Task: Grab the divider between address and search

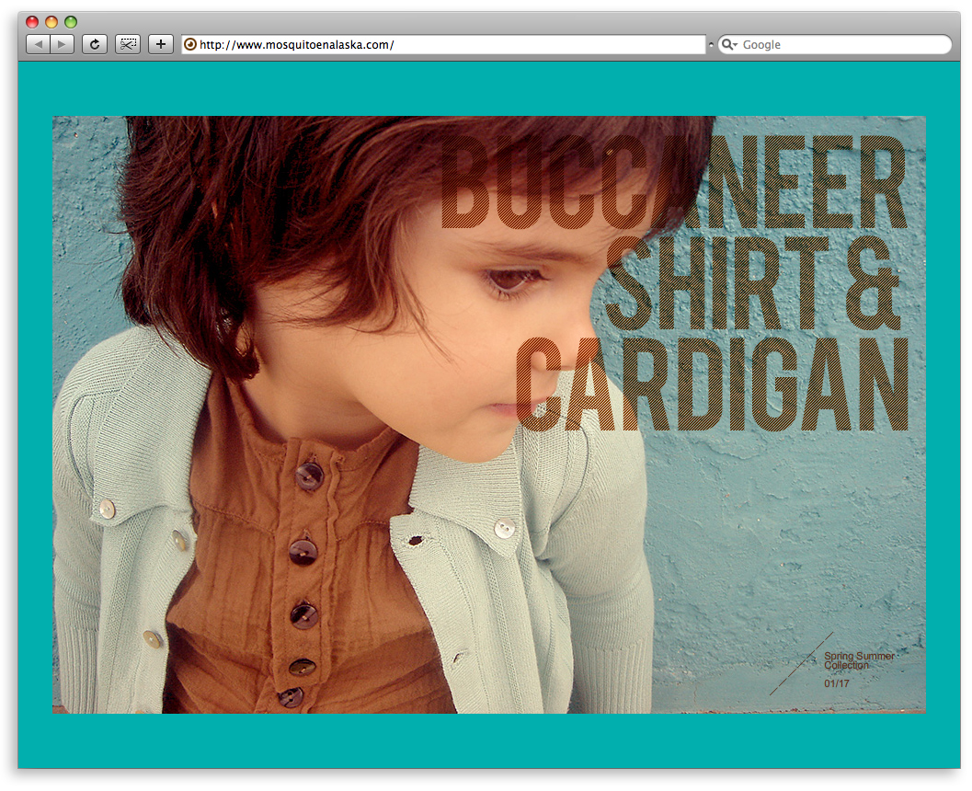Action: click(x=711, y=44)
